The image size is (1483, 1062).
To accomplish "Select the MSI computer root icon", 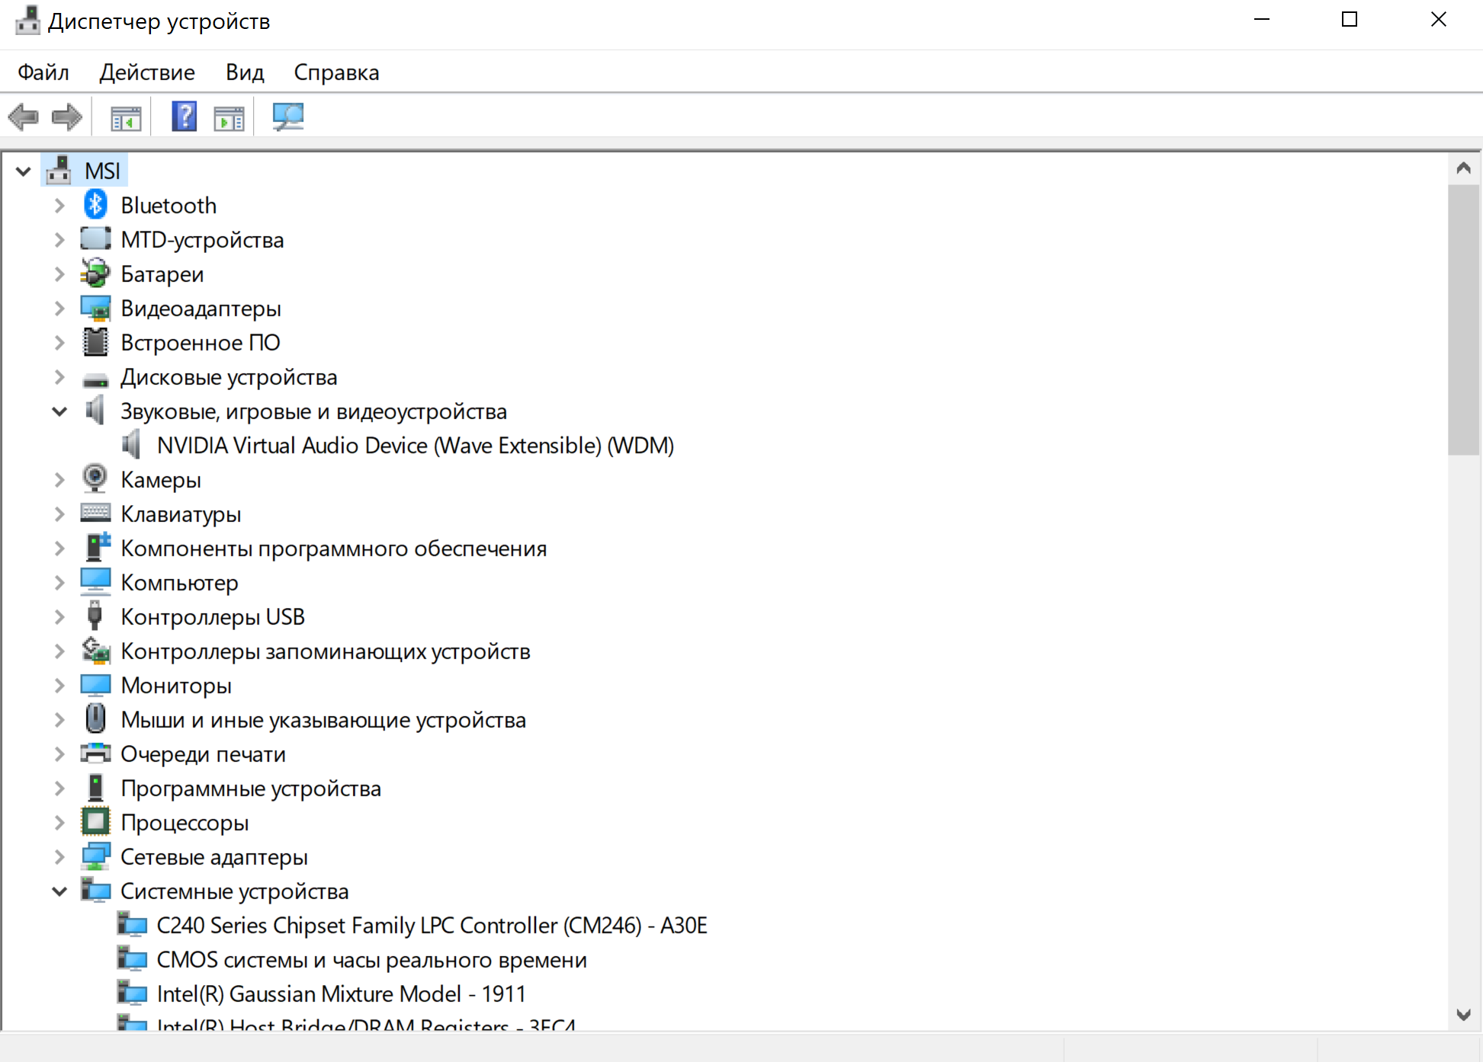I will (x=59, y=170).
